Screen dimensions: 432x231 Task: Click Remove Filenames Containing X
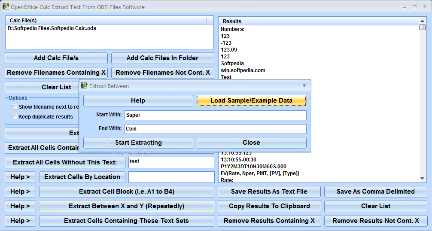click(56, 73)
